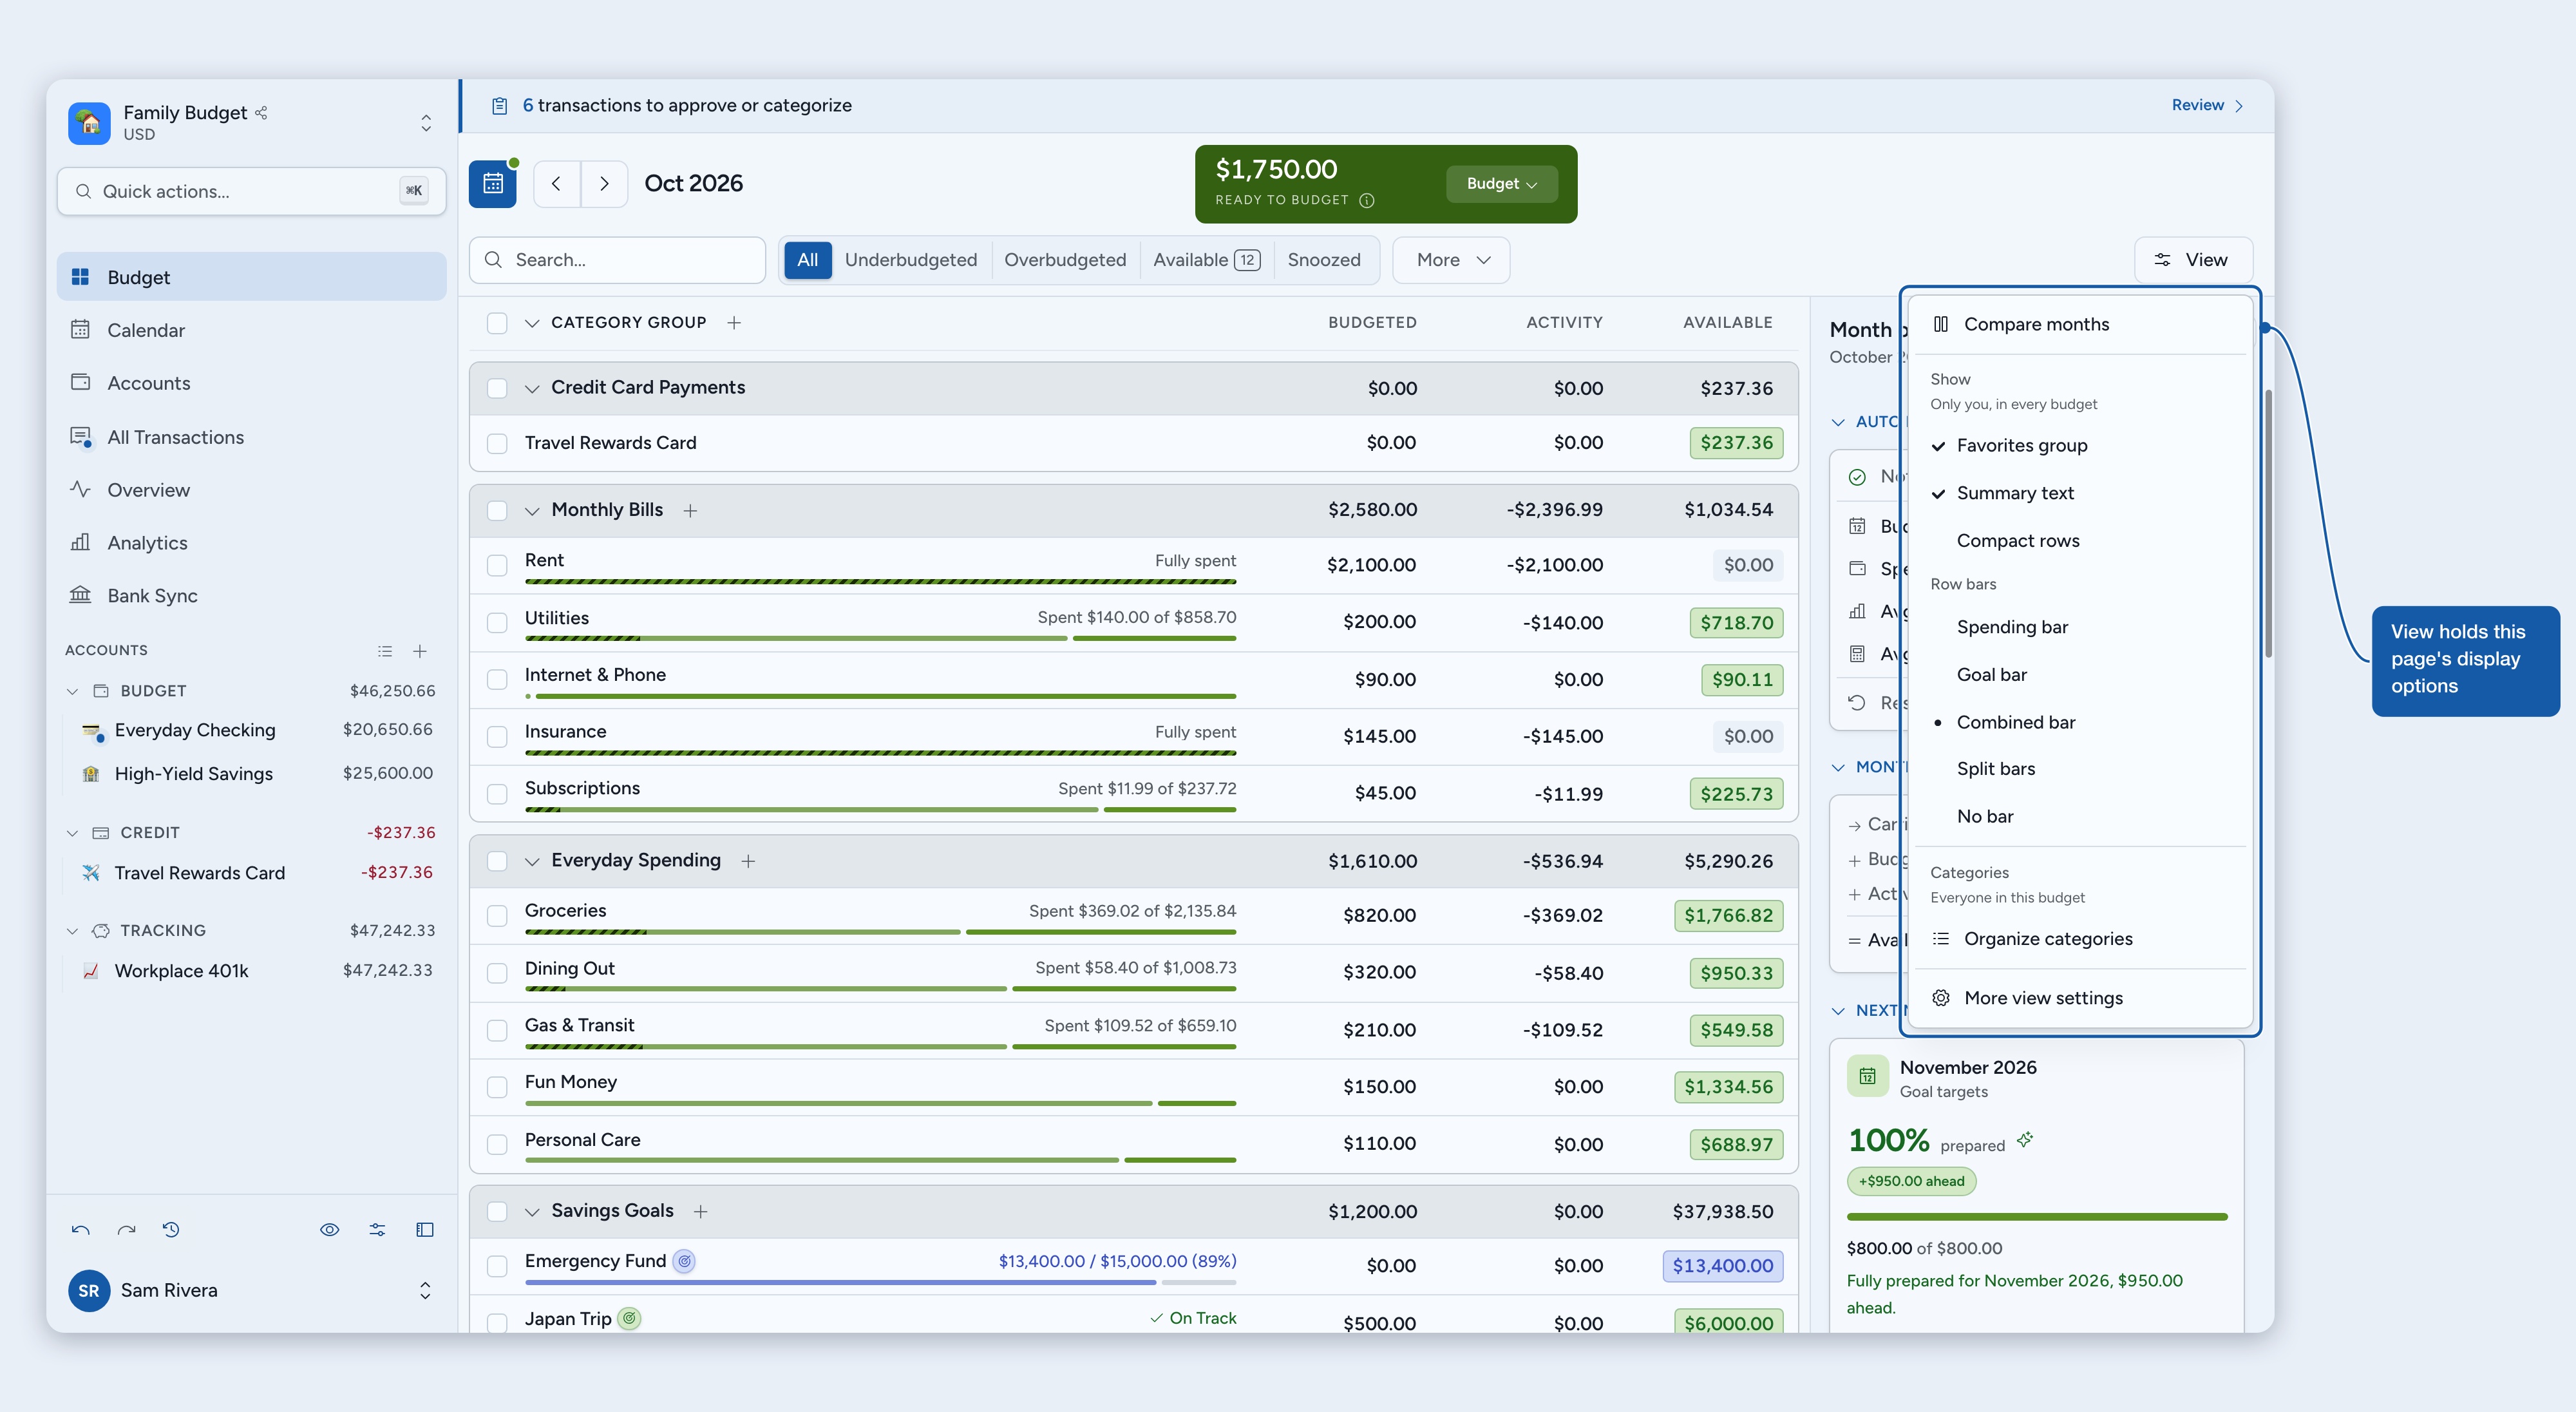Collapse the Everyday Spending group chevron
Viewport: 2576px width, 1412px height.
(x=532, y=862)
